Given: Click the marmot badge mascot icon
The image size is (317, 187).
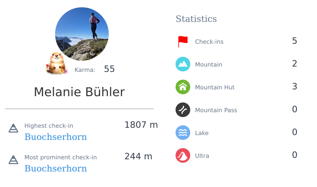Looking at the screenshot, I should 57,63.
